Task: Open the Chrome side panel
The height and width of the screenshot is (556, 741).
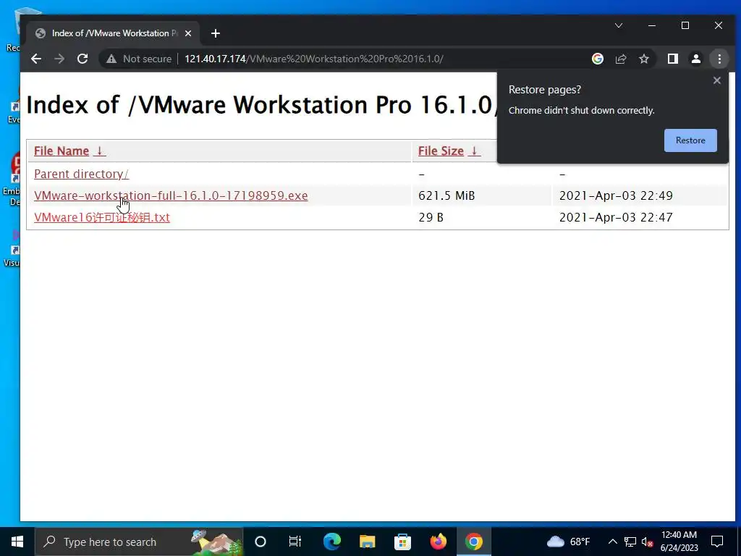Action: click(x=673, y=59)
